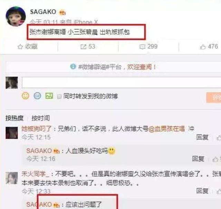Open the GIF picker icon

[x=37, y=96]
